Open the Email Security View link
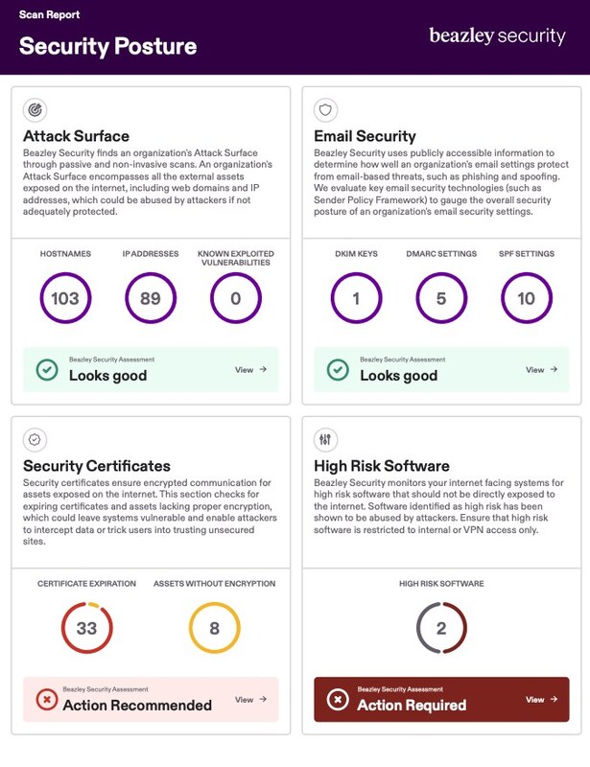Image resolution: width=590 pixels, height=767 pixels. pyautogui.click(x=541, y=369)
